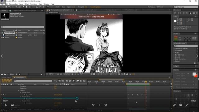Open the Composition menu
This screenshot has width=199, height=112.
click(x=13, y=4)
